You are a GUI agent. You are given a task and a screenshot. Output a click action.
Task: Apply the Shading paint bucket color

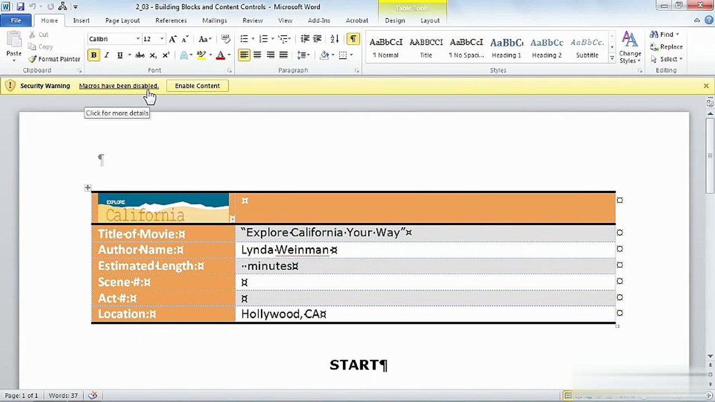324,55
